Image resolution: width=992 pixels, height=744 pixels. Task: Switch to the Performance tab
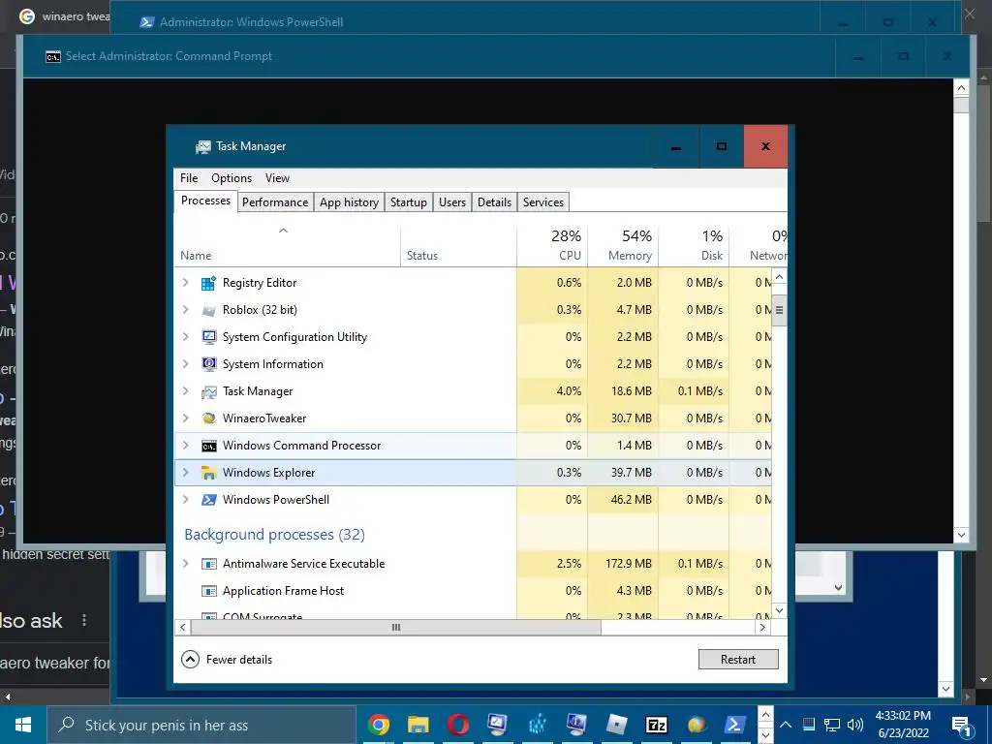coord(275,202)
